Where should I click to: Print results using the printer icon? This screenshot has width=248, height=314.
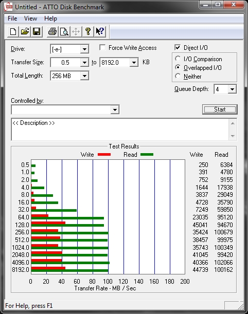52,31
